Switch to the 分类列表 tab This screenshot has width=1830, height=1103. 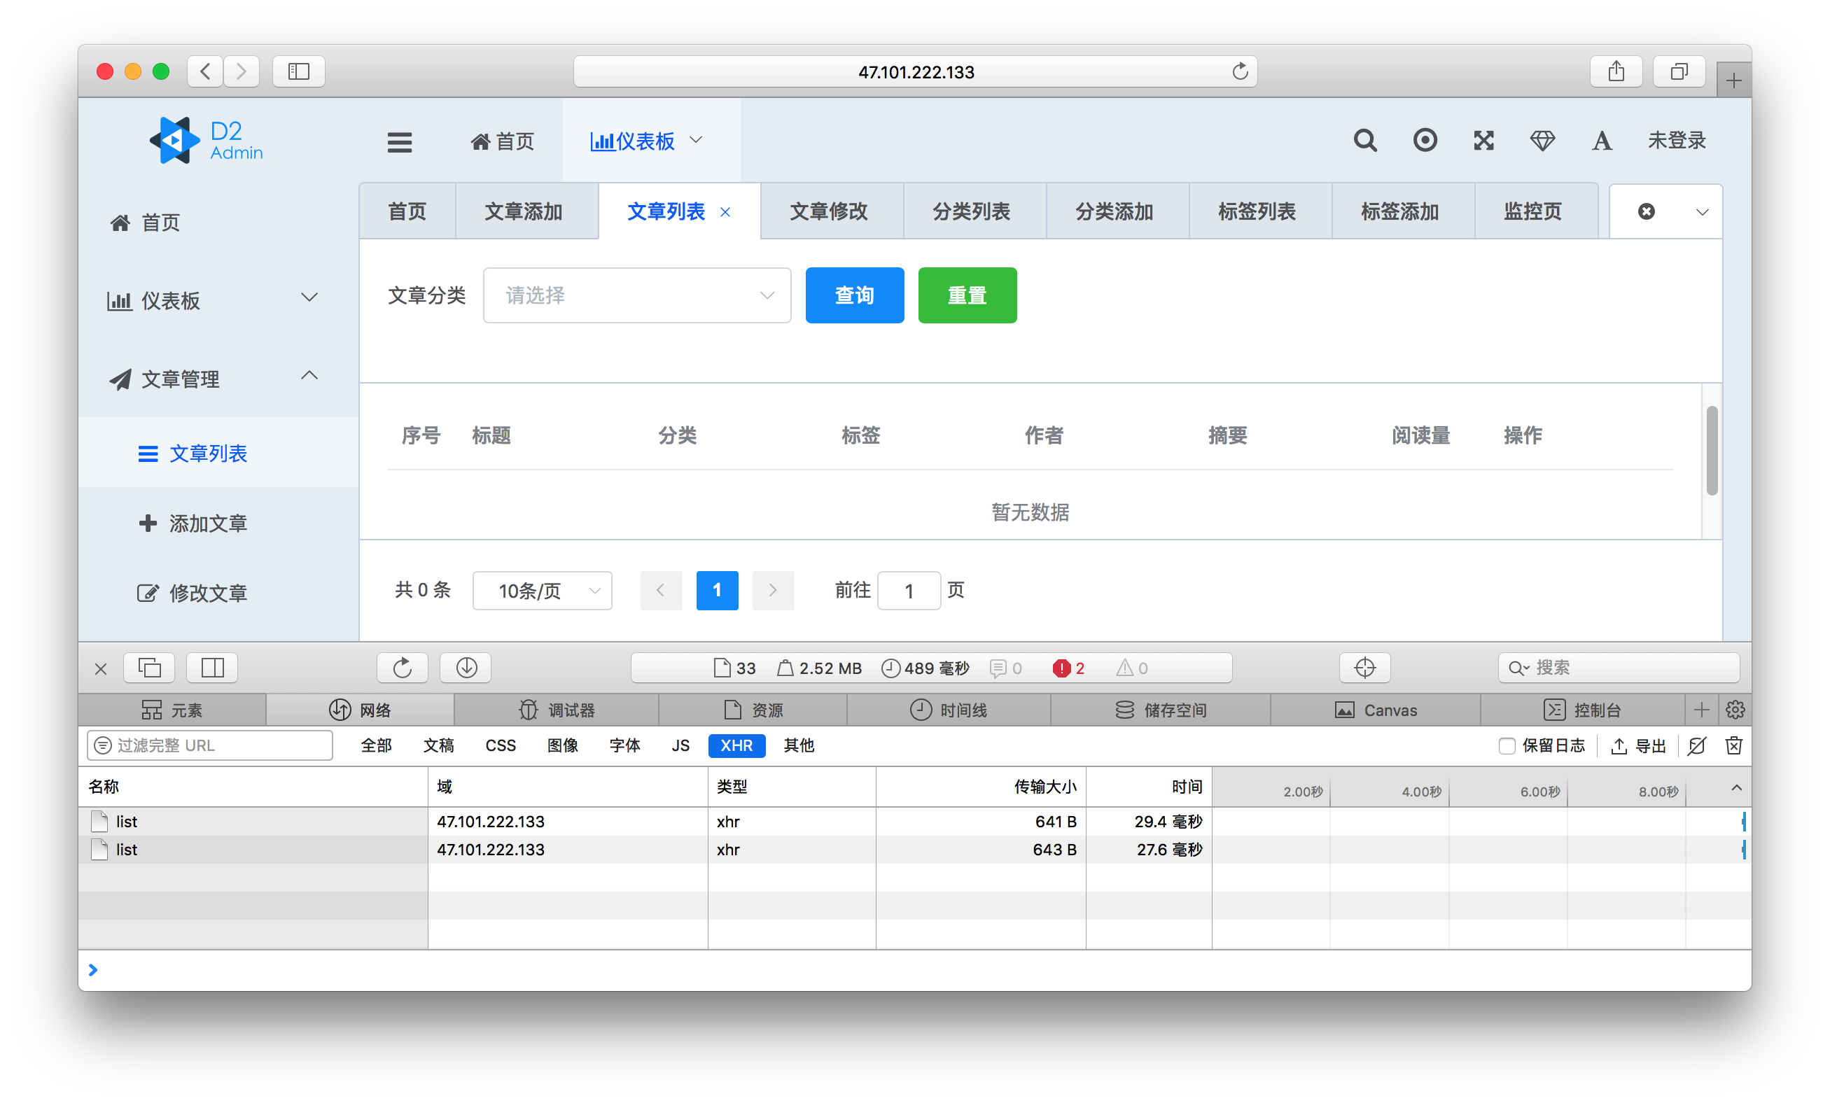click(x=971, y=211)
